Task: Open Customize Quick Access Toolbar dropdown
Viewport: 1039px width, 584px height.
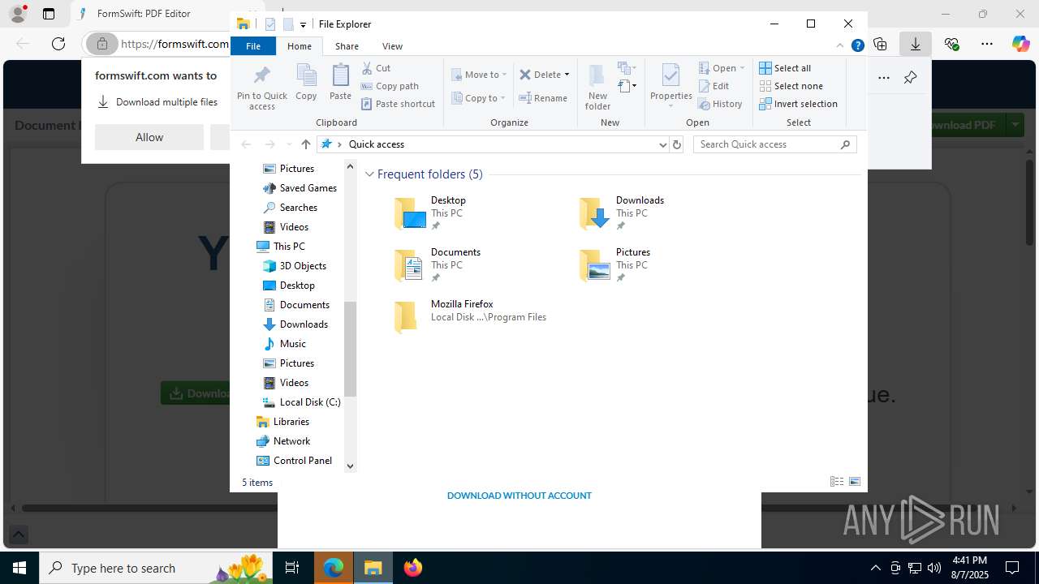Action: click(x=303, y=25)
